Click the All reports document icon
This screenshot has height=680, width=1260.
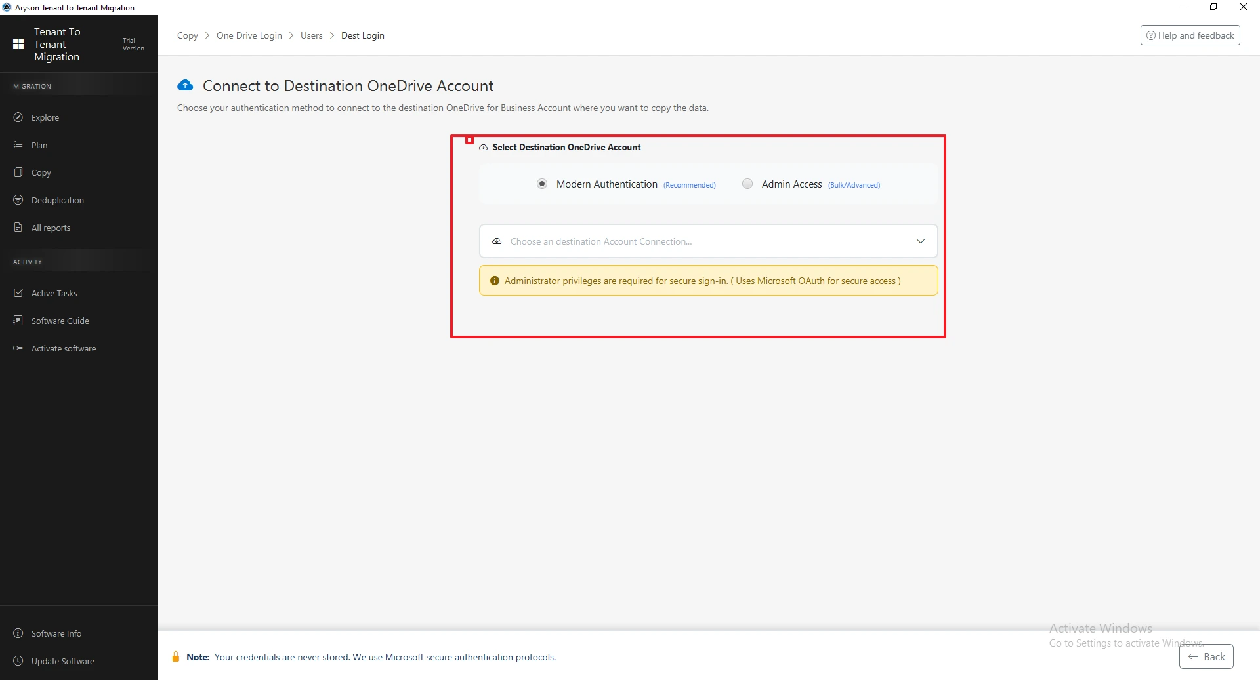[x=18, y=228]
